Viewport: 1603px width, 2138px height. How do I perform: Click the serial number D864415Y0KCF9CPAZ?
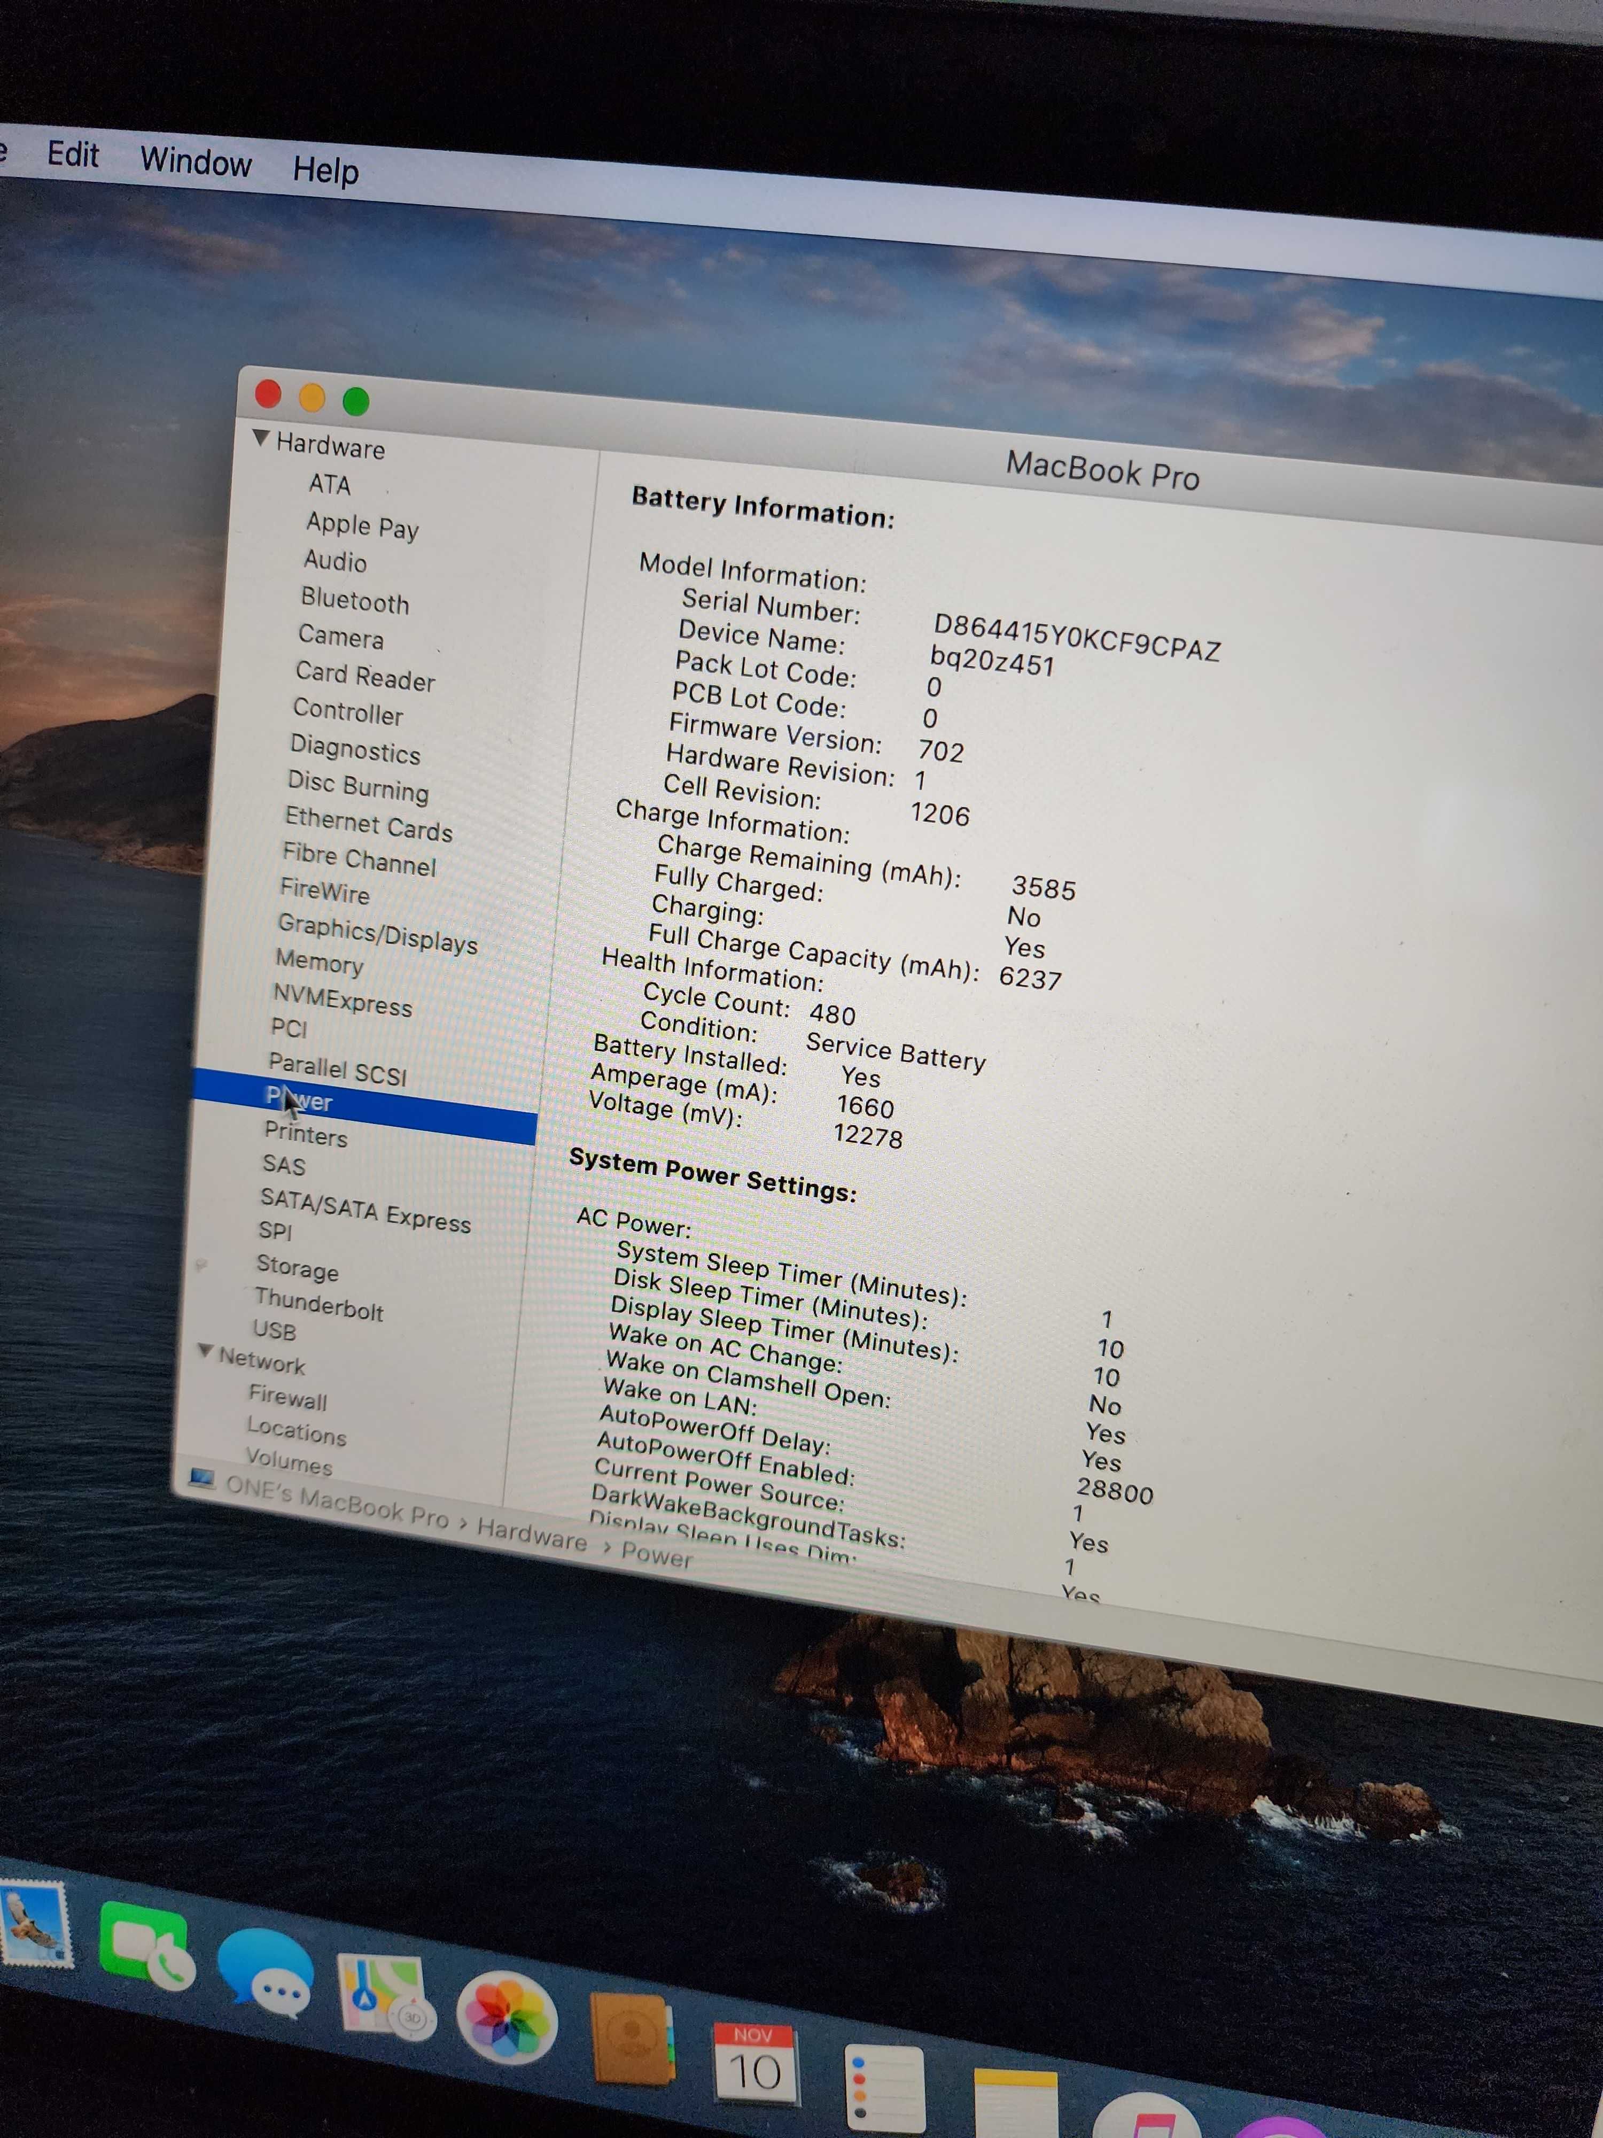(x=1076, y=638)
